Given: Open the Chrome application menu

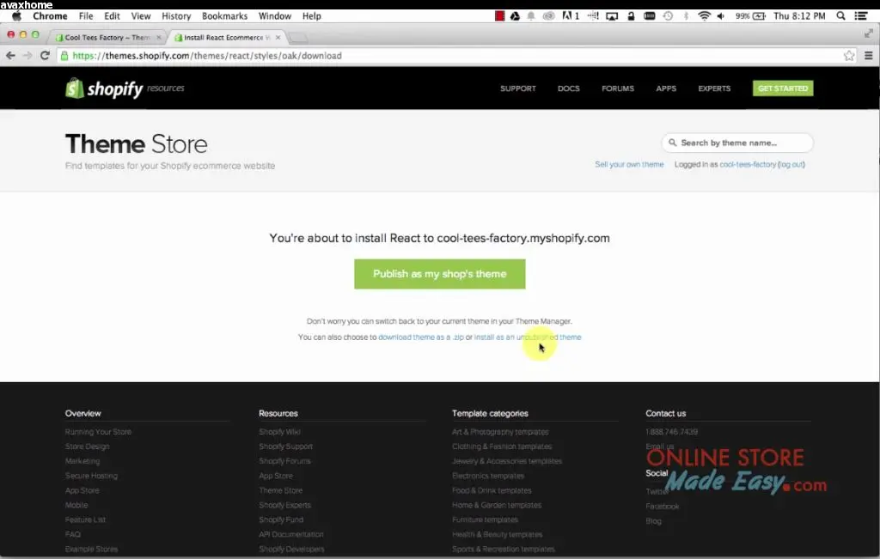Looking at the screenshot, I should click(x=50, y=15).
